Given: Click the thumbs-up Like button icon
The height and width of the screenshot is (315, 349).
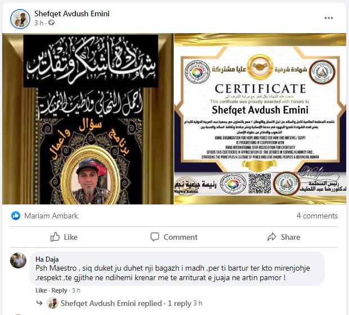Looking at the screenshot, I should [55, 237].
